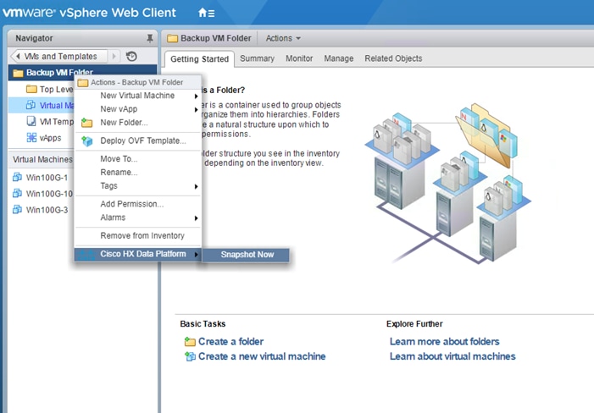The width and height of the screenshot is (594, 413).
Task: Click the New Folder icon in the context menu
Action: pos(86,123)
